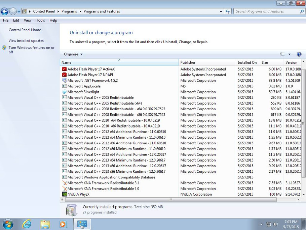This screenshot has height=230, width=306.
Task: Open the View menu
Action: click(28, 20)
